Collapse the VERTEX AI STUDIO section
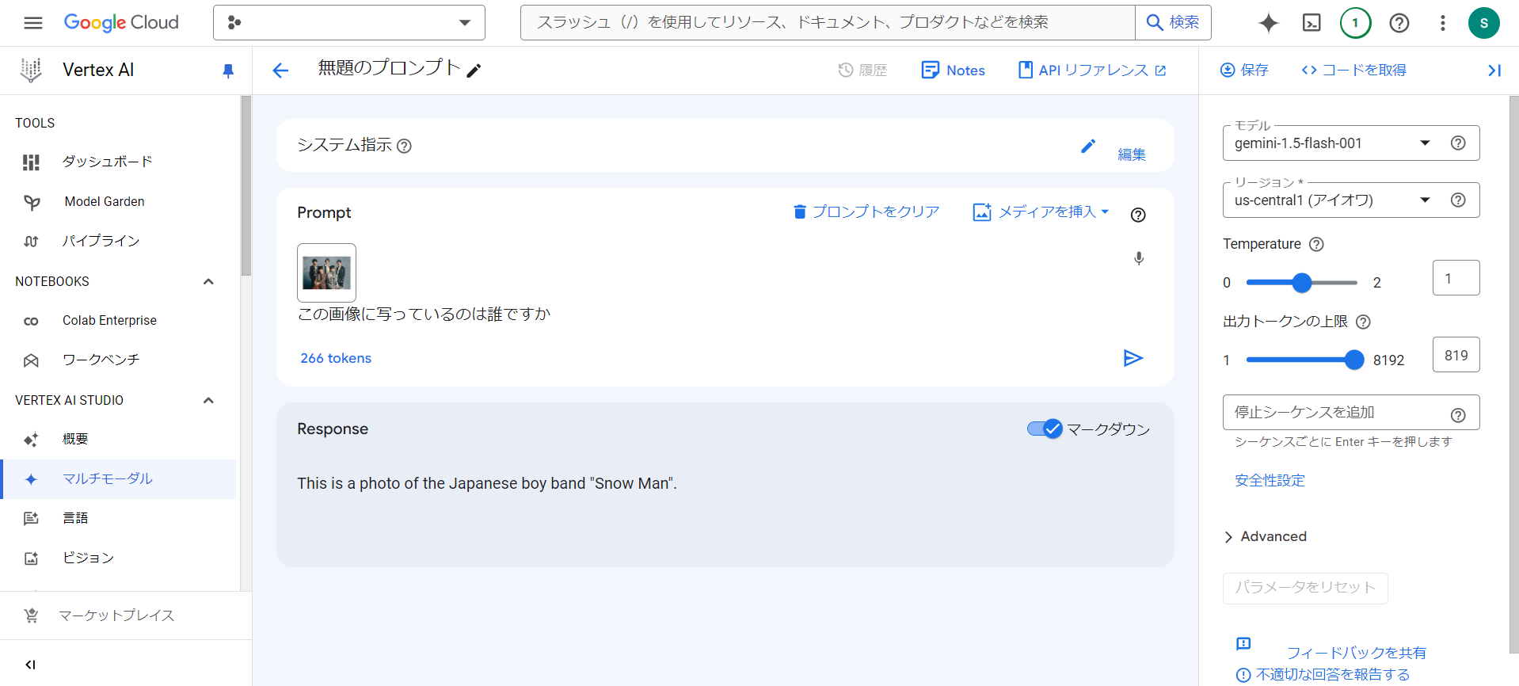Screen dimensions: 1519x686 pos(208,401)
